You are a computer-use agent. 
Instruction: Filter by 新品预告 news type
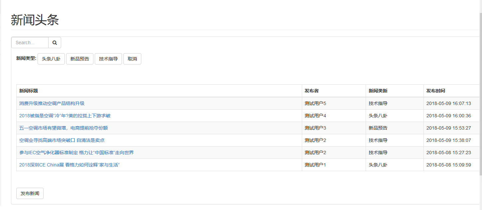(x=80, y=59)
